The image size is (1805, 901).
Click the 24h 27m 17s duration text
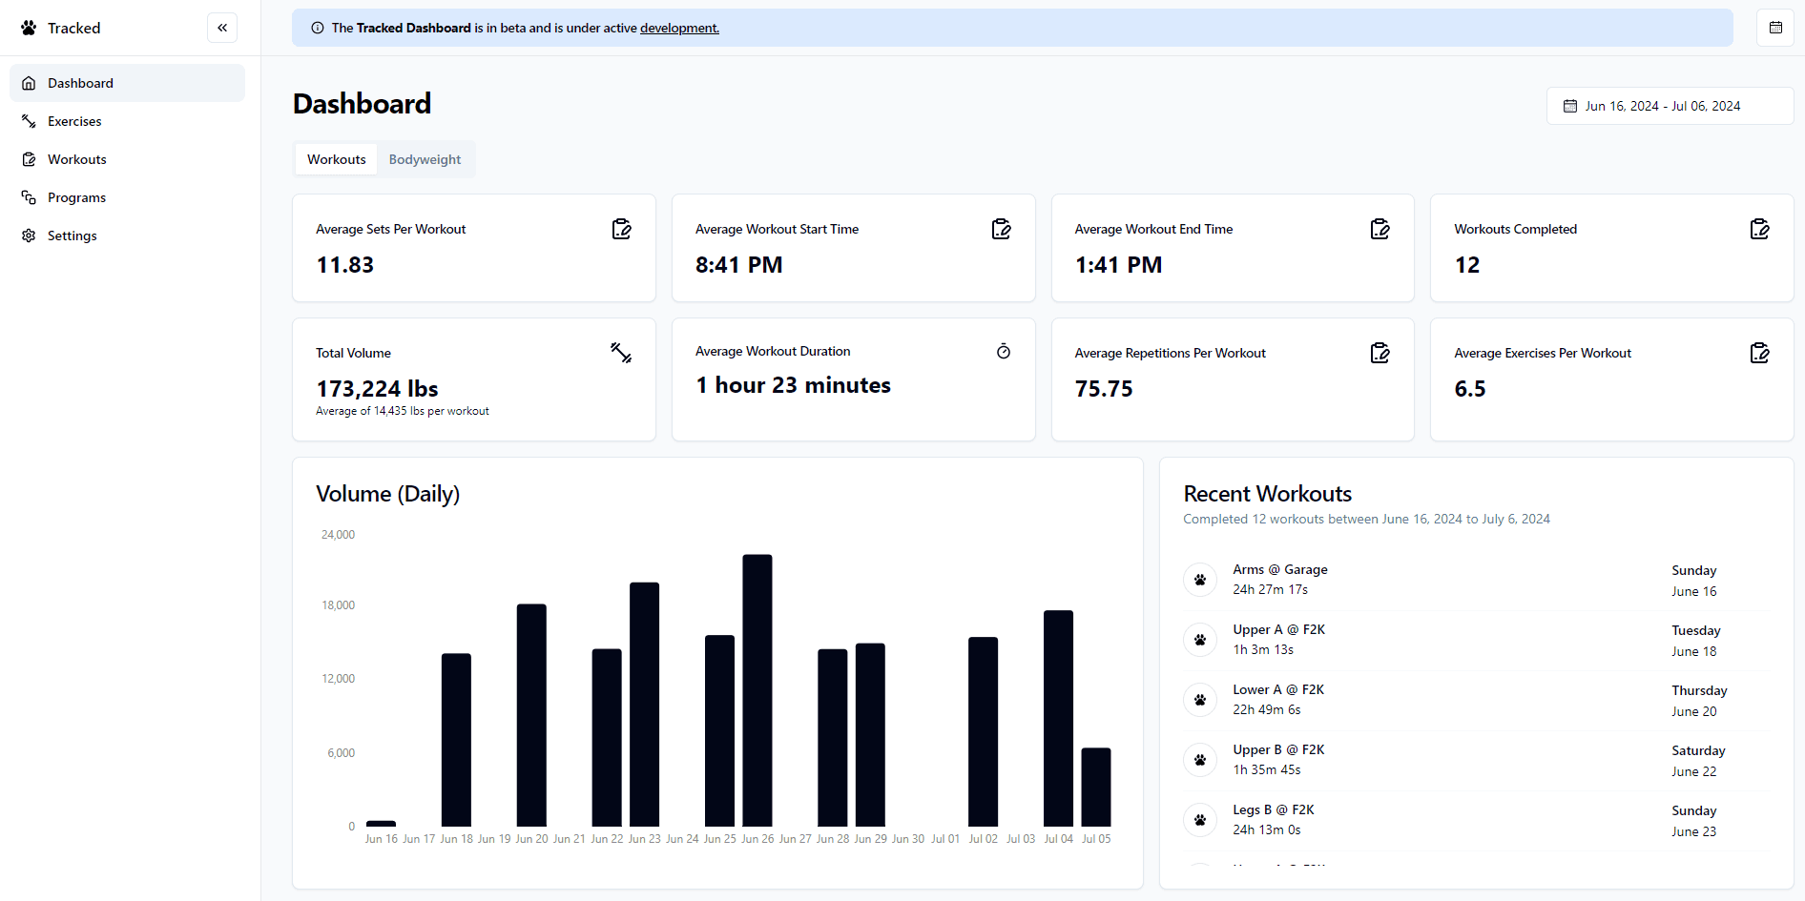(x=1270, y=589)
